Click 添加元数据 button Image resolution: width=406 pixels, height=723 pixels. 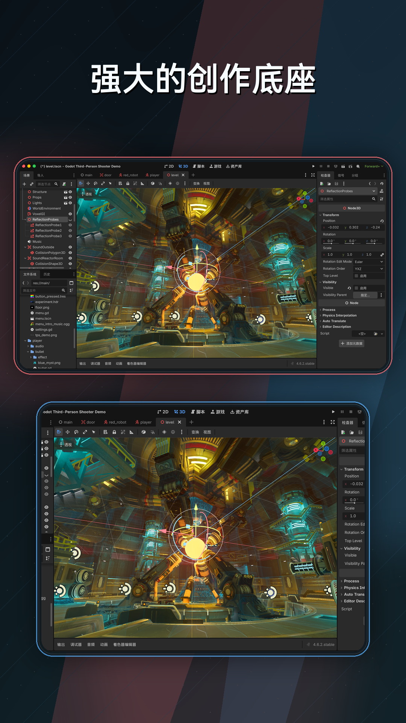(x=352, y=343)
